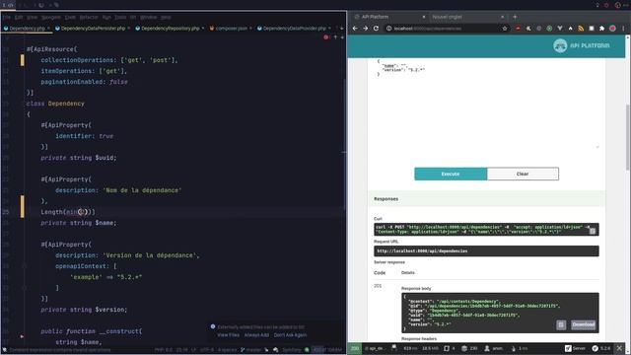This screenshot has height=355, width=631.
Task: Reload the page with the refresh icon
Action: (376, 29)
